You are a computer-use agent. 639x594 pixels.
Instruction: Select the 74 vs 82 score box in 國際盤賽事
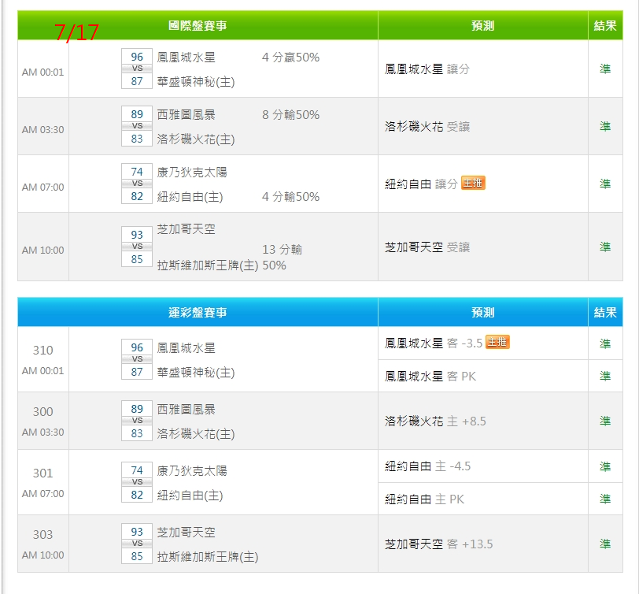(x=137, y=184)
